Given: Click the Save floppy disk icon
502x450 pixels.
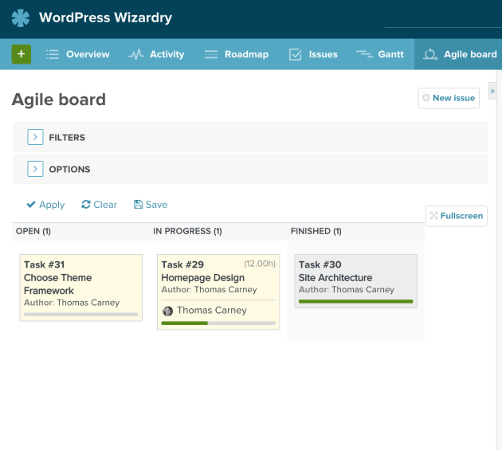Looking at the screenshot, I should coord(138,204).
